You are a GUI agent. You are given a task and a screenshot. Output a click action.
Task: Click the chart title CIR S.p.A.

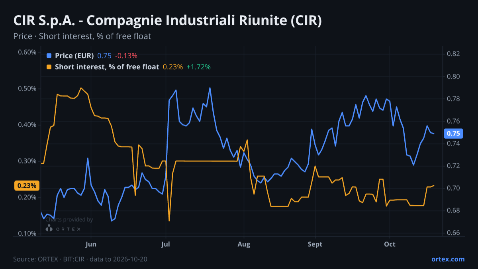[167, 21]
